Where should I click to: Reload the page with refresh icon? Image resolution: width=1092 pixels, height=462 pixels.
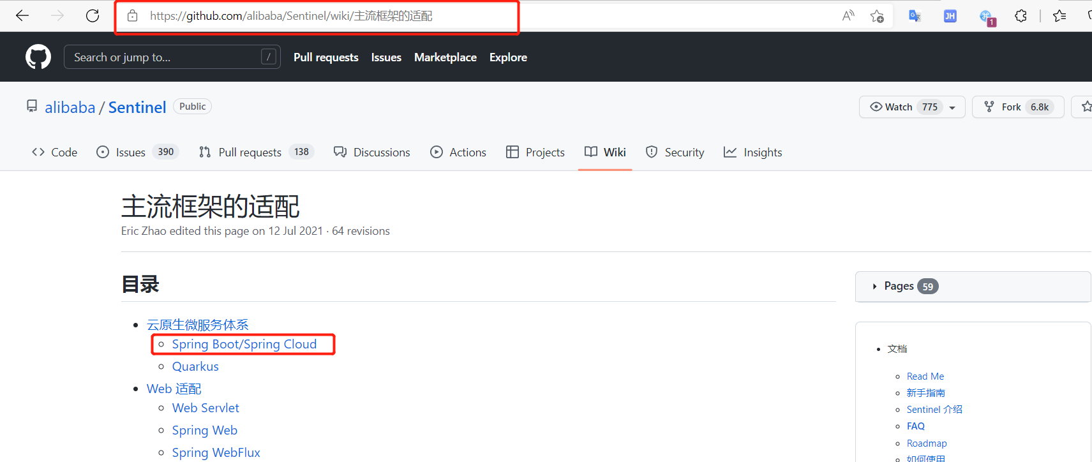pyautogui.click(x=93, y=15)
